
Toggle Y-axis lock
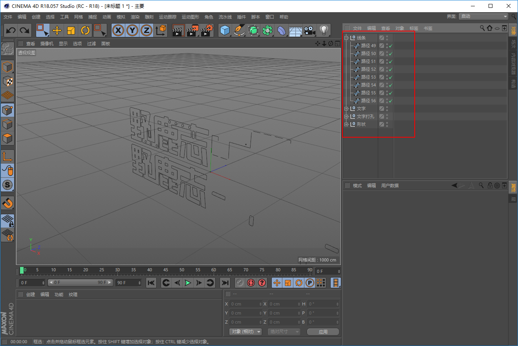(132, 30)
